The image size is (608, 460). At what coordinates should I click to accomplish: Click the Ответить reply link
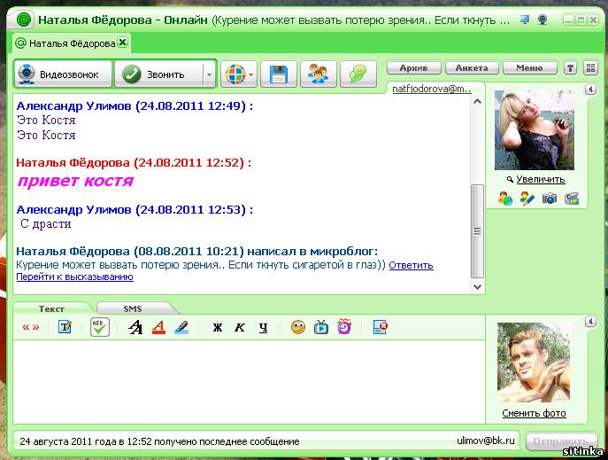click(411, 265)
